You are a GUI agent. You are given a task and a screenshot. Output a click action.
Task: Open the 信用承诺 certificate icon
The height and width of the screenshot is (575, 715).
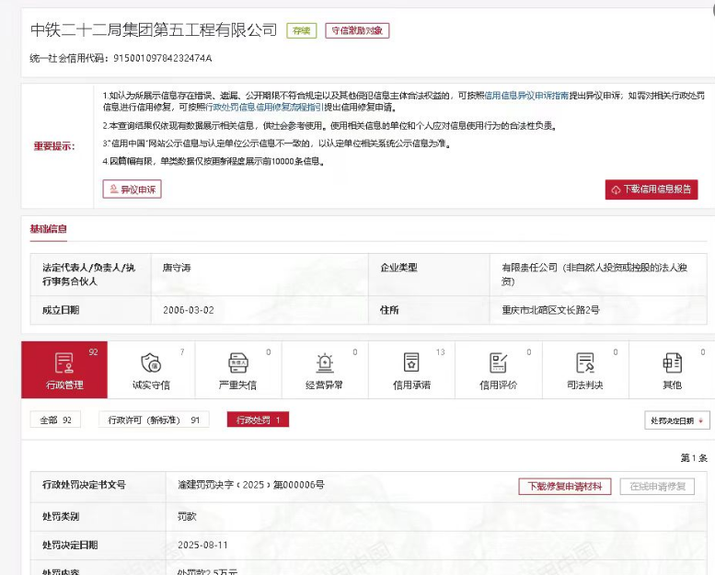411,363
